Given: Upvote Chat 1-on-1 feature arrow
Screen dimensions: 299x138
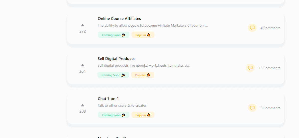Looking at the screenshot, I should tap(83, 105).
